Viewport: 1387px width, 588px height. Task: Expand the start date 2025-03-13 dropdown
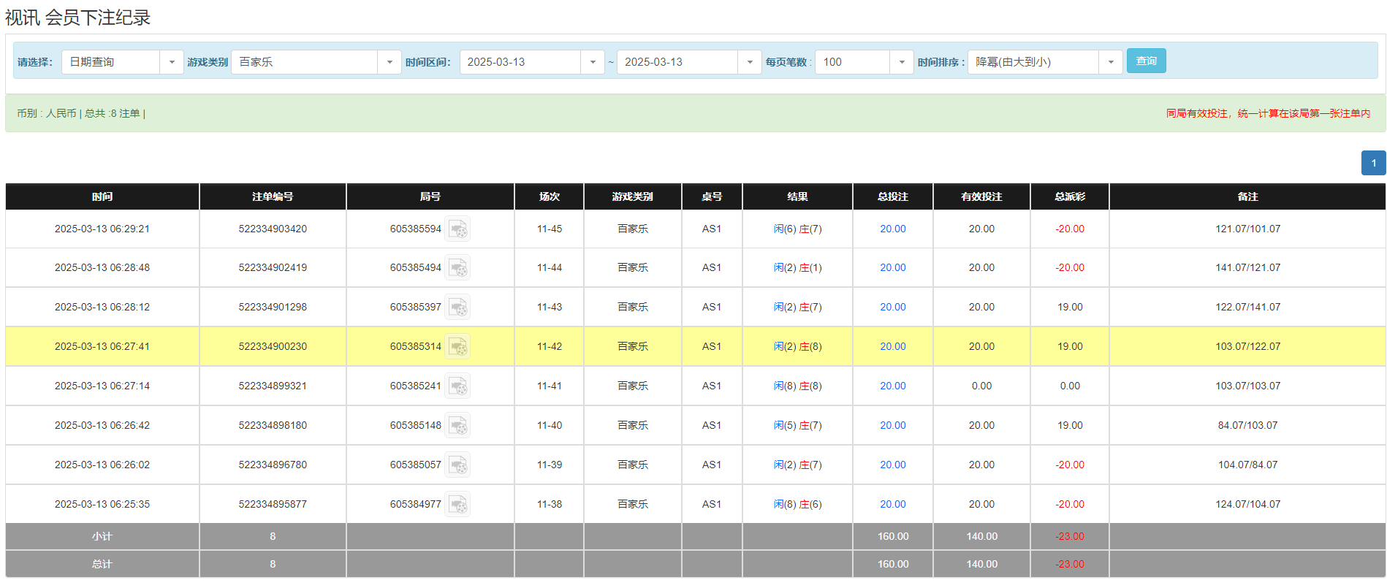point(592,62)
